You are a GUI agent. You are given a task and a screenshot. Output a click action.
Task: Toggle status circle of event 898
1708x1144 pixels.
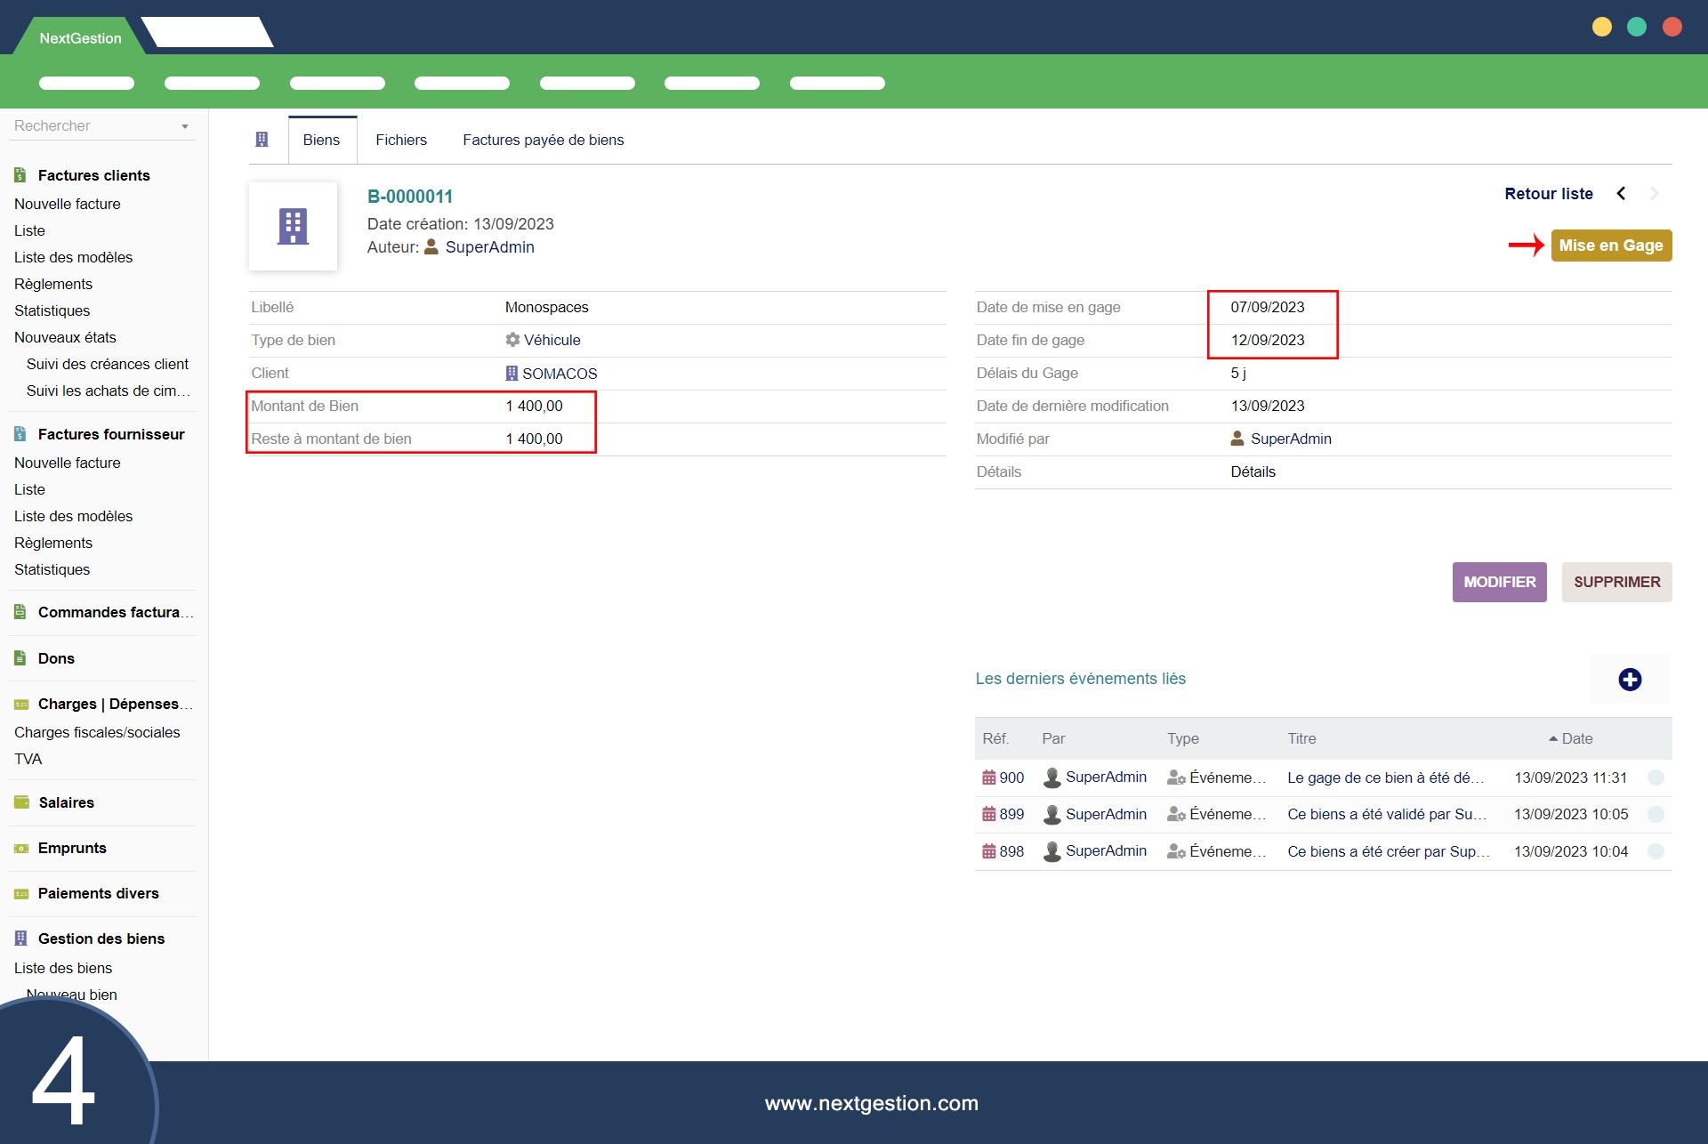[x=1655, y=851]
